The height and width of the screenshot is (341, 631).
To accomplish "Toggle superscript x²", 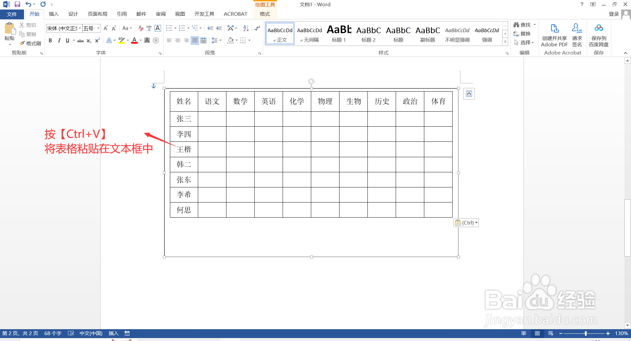I will pyautogui.click(x=97, y=40).
